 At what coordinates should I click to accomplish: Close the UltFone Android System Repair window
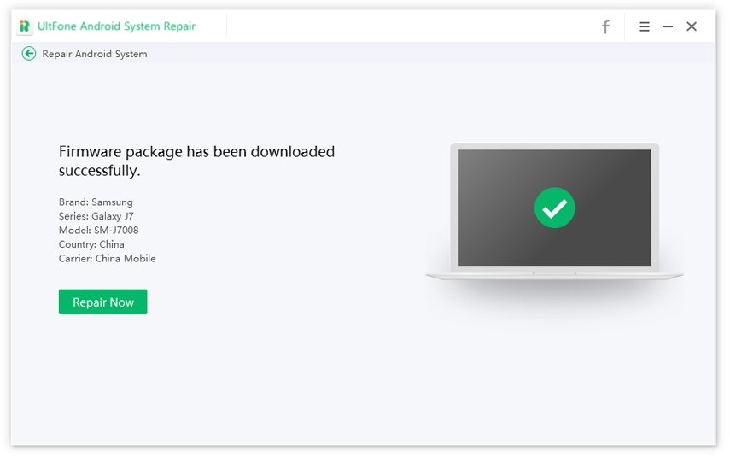point(692,26)
